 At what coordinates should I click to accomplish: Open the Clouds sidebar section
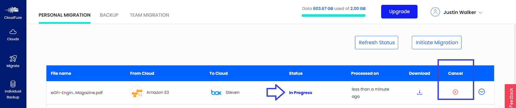click(x=13, y=35)
